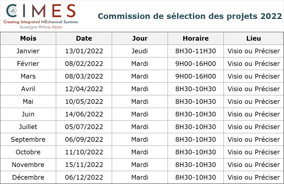Click the 'Date' column header

tap(84, 38)
